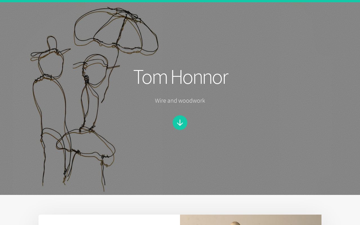
Task: Click the word "Wire" in subtitle
Action: coord(160,100)
